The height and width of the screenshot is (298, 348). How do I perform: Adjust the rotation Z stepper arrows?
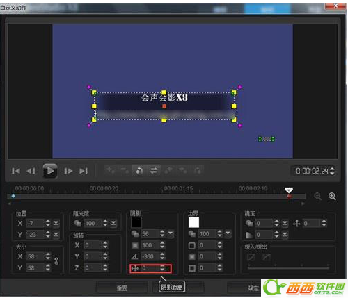[x=105, y=267]
